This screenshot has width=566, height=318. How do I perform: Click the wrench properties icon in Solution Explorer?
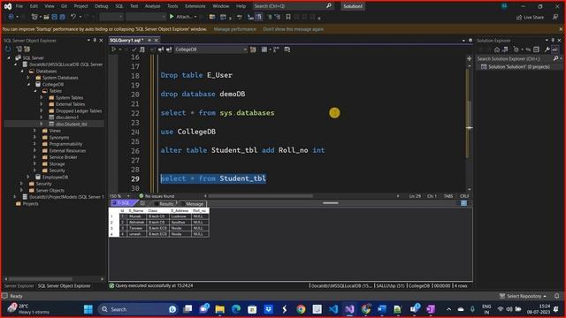click(x=547, y=49)
